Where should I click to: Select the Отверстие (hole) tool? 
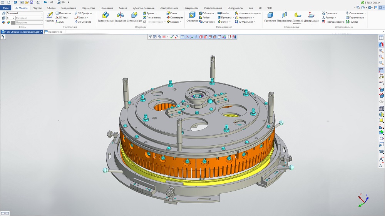[x=192, y=17]
